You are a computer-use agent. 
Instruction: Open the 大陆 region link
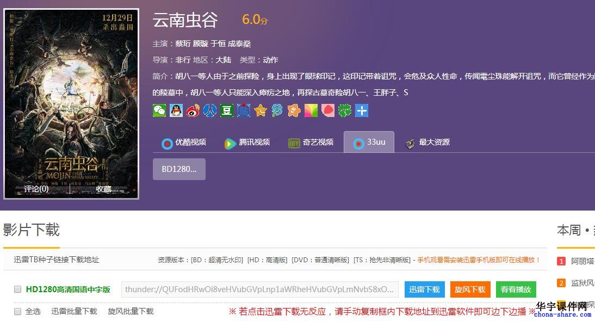coord(224,60)
